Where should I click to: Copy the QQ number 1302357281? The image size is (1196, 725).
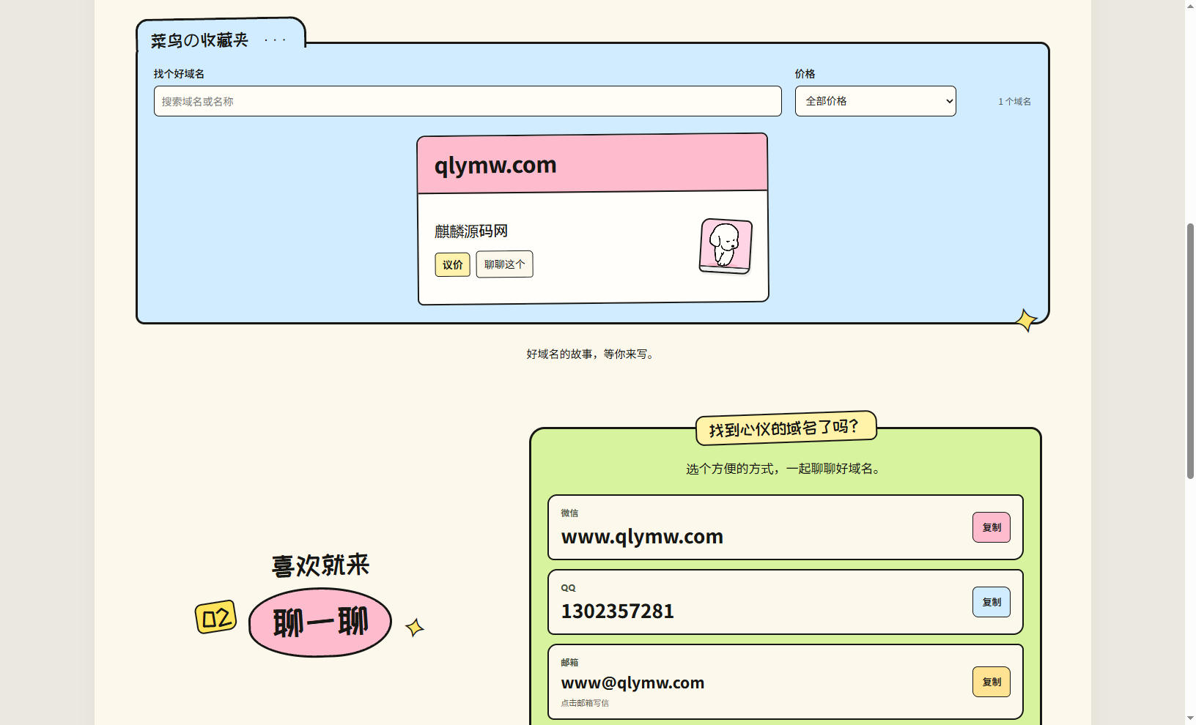(x=991, y=602)
